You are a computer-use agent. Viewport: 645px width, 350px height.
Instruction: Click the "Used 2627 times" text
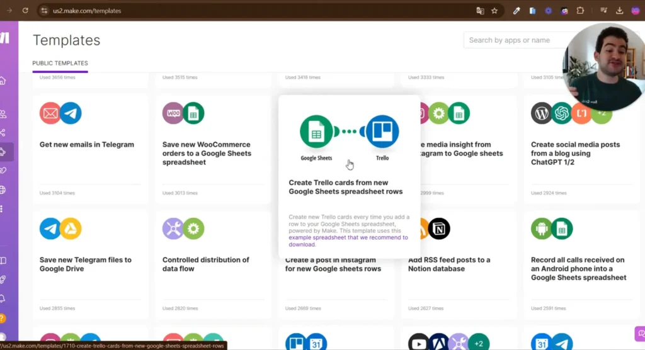(x=426, y=308)
